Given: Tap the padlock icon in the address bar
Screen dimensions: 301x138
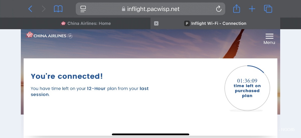Looking at the screenshot, I should 123,9.
